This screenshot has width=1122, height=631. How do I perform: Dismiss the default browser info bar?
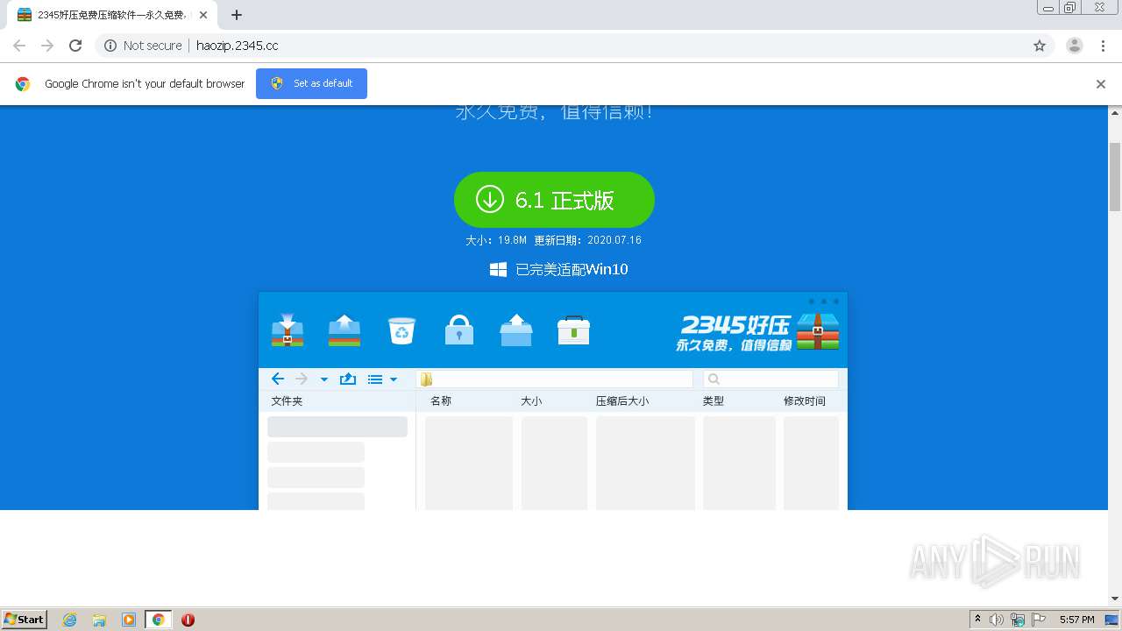click(x=1101, y=84)
